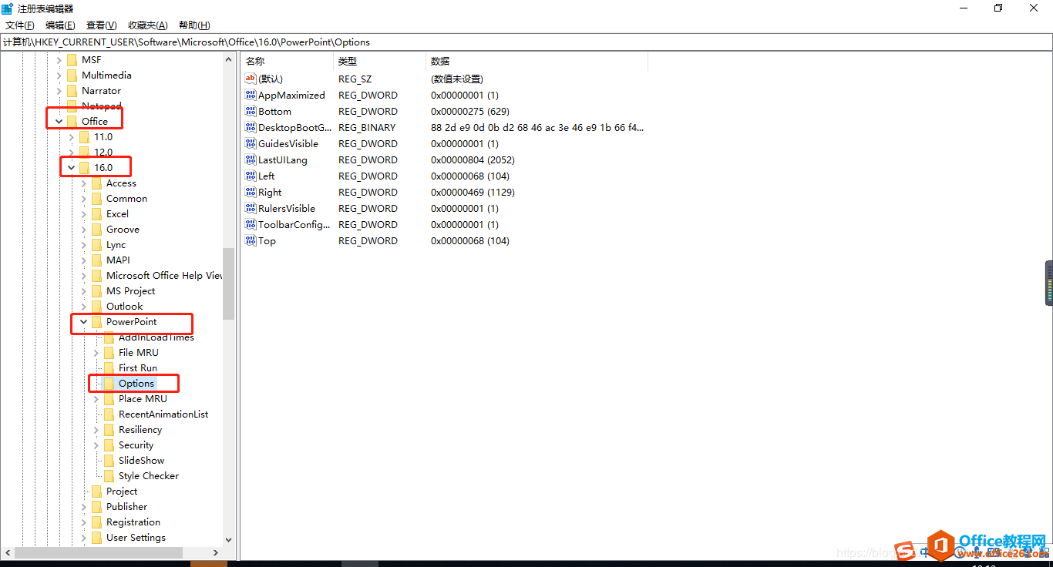Collapse the Office tree node
This screenshot has height=567, width=1053.
click(59, 121)
